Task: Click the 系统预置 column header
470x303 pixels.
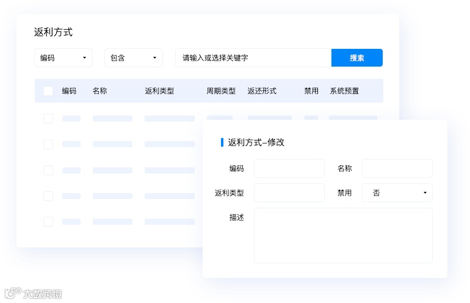Action: point(344,91)
